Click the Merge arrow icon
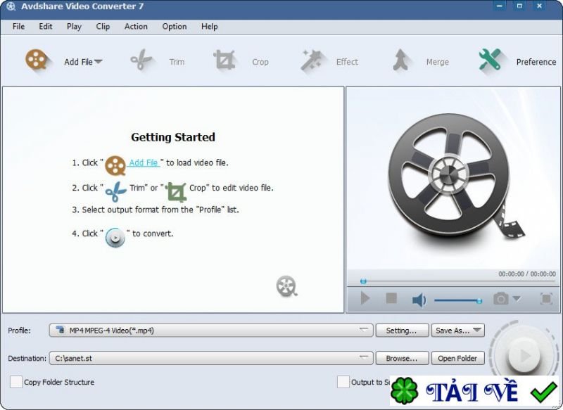Viewport: 563px width, 410px height. coord(401,60)
